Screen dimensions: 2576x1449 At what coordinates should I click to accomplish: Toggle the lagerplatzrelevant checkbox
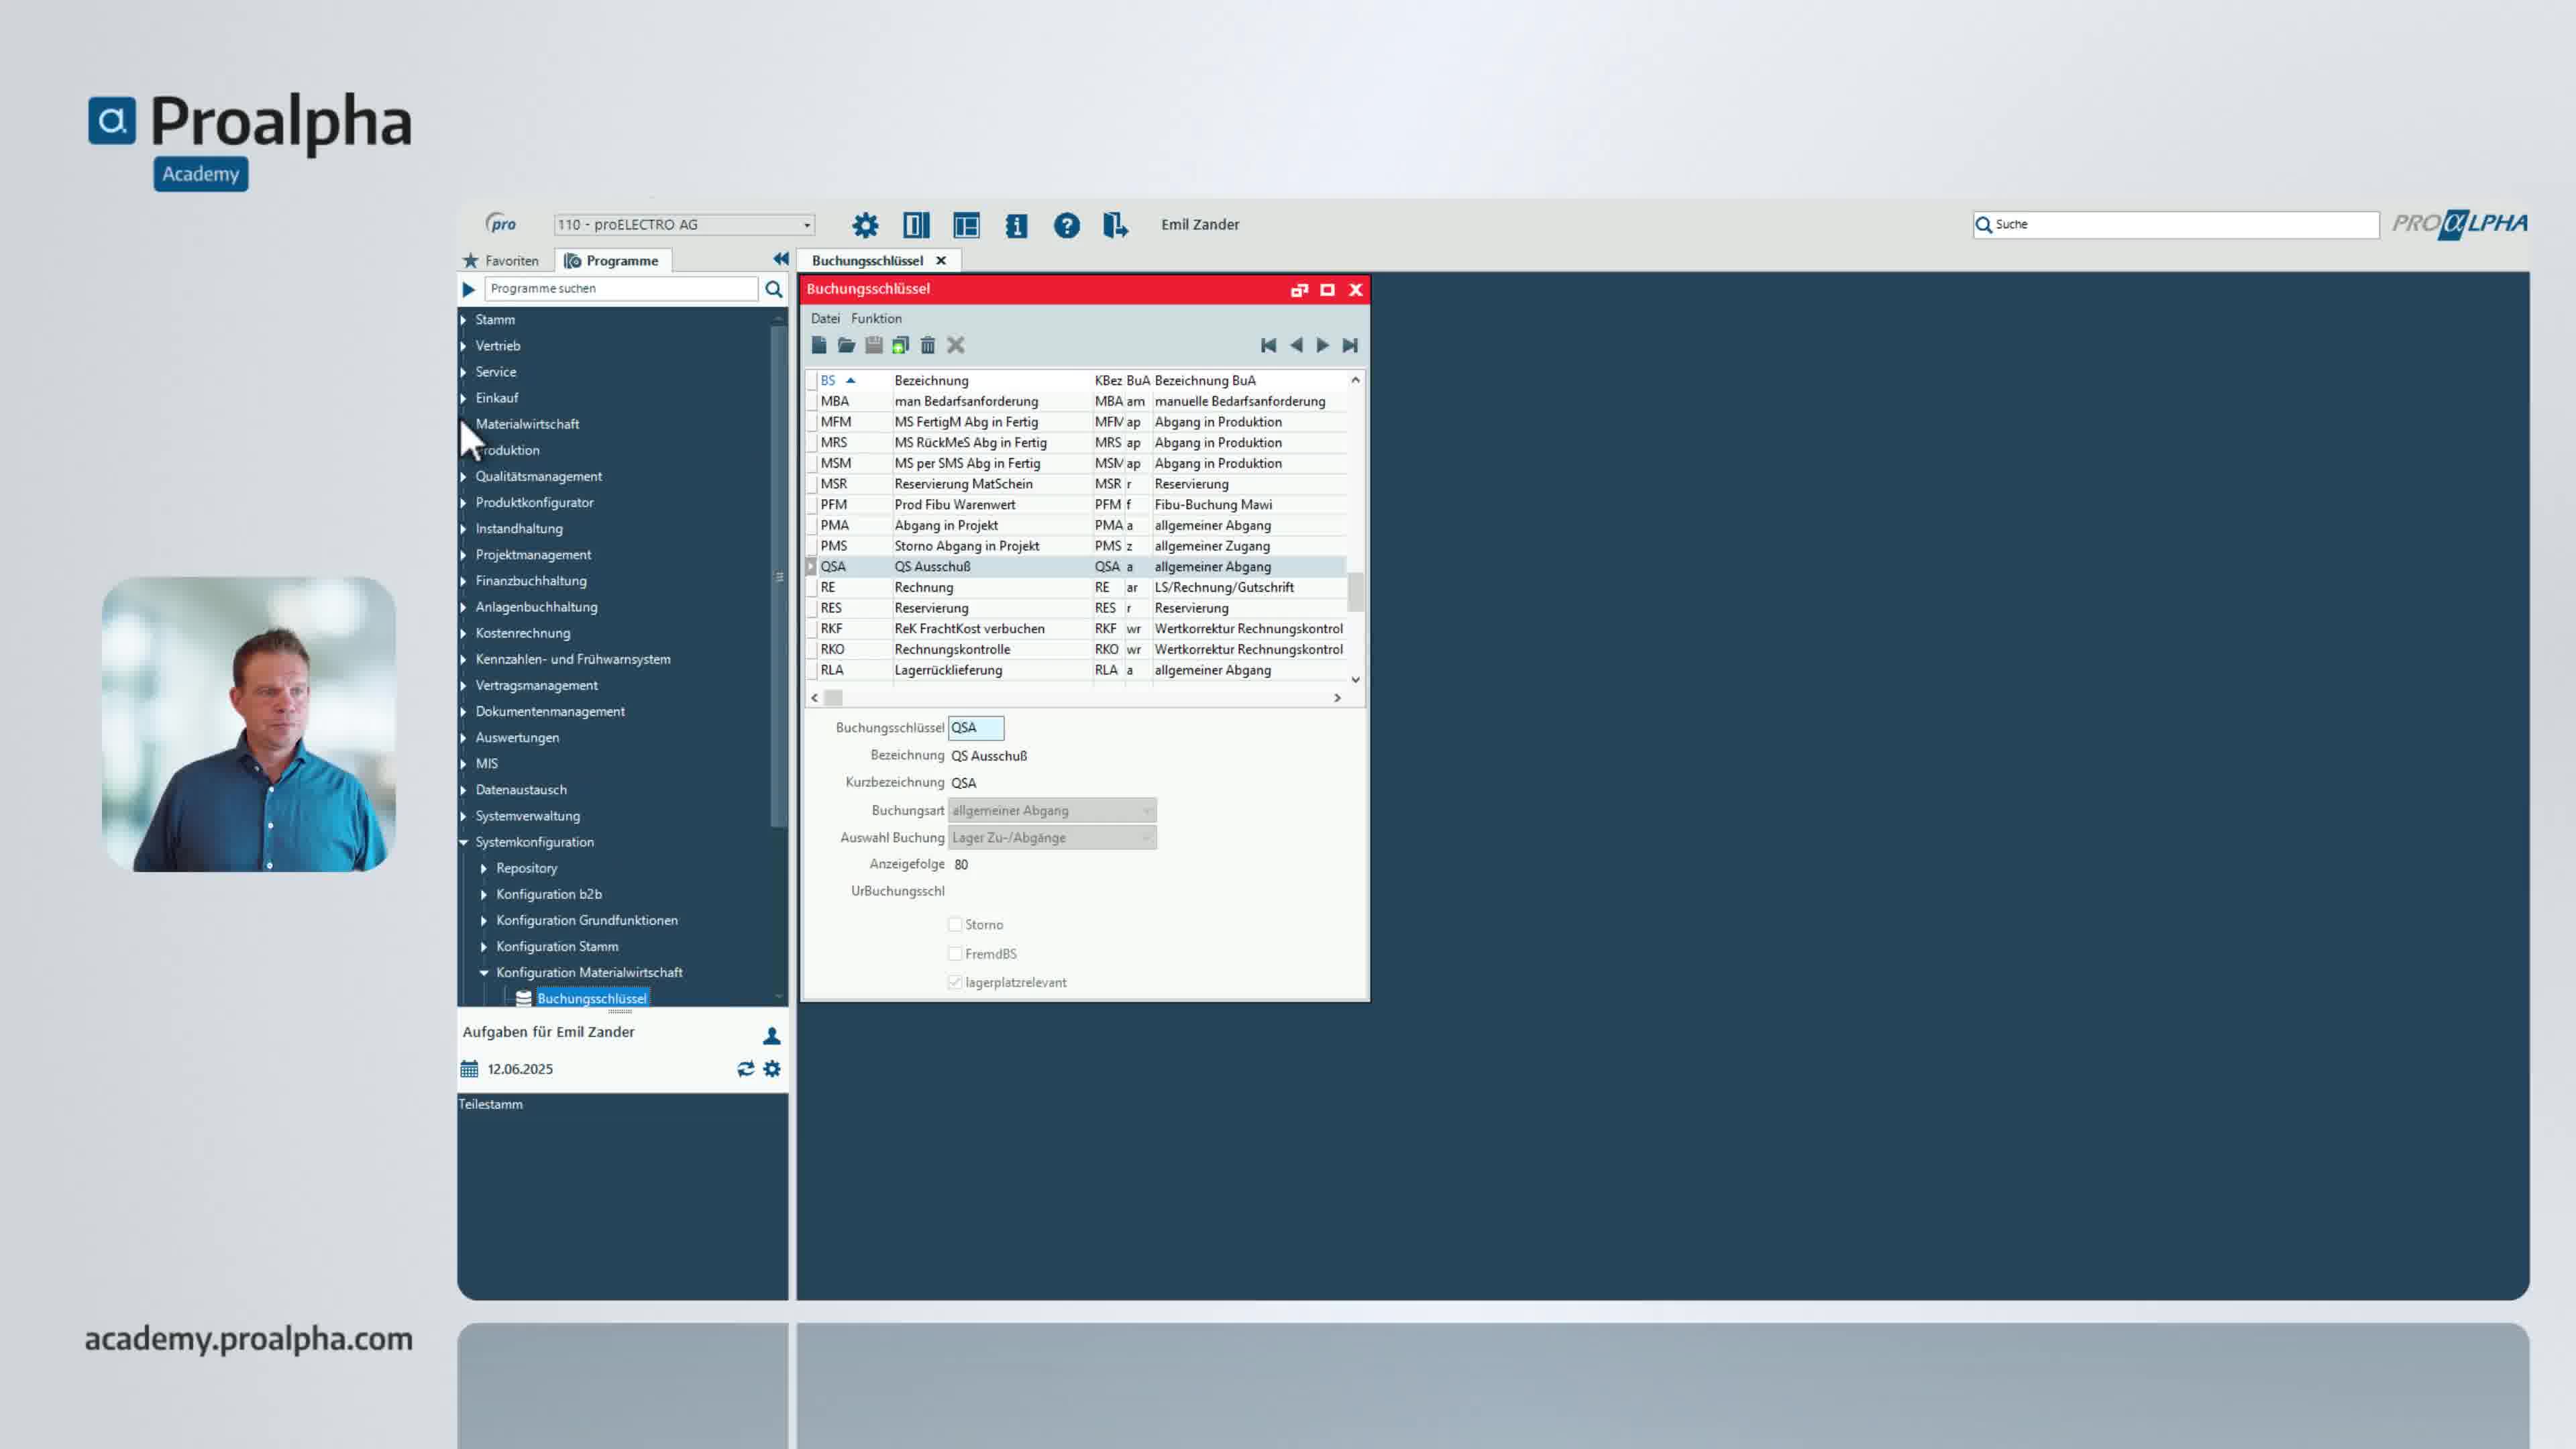pos(955,982)
